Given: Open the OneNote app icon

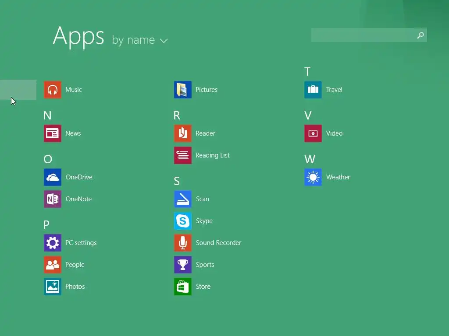Looking at the screenshot, I should tap(53, 199).
